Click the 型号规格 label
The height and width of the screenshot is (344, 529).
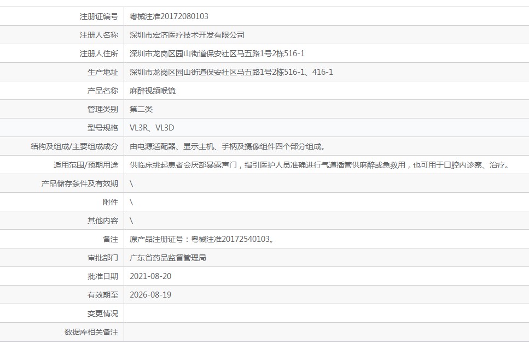[x=103, y=128]
